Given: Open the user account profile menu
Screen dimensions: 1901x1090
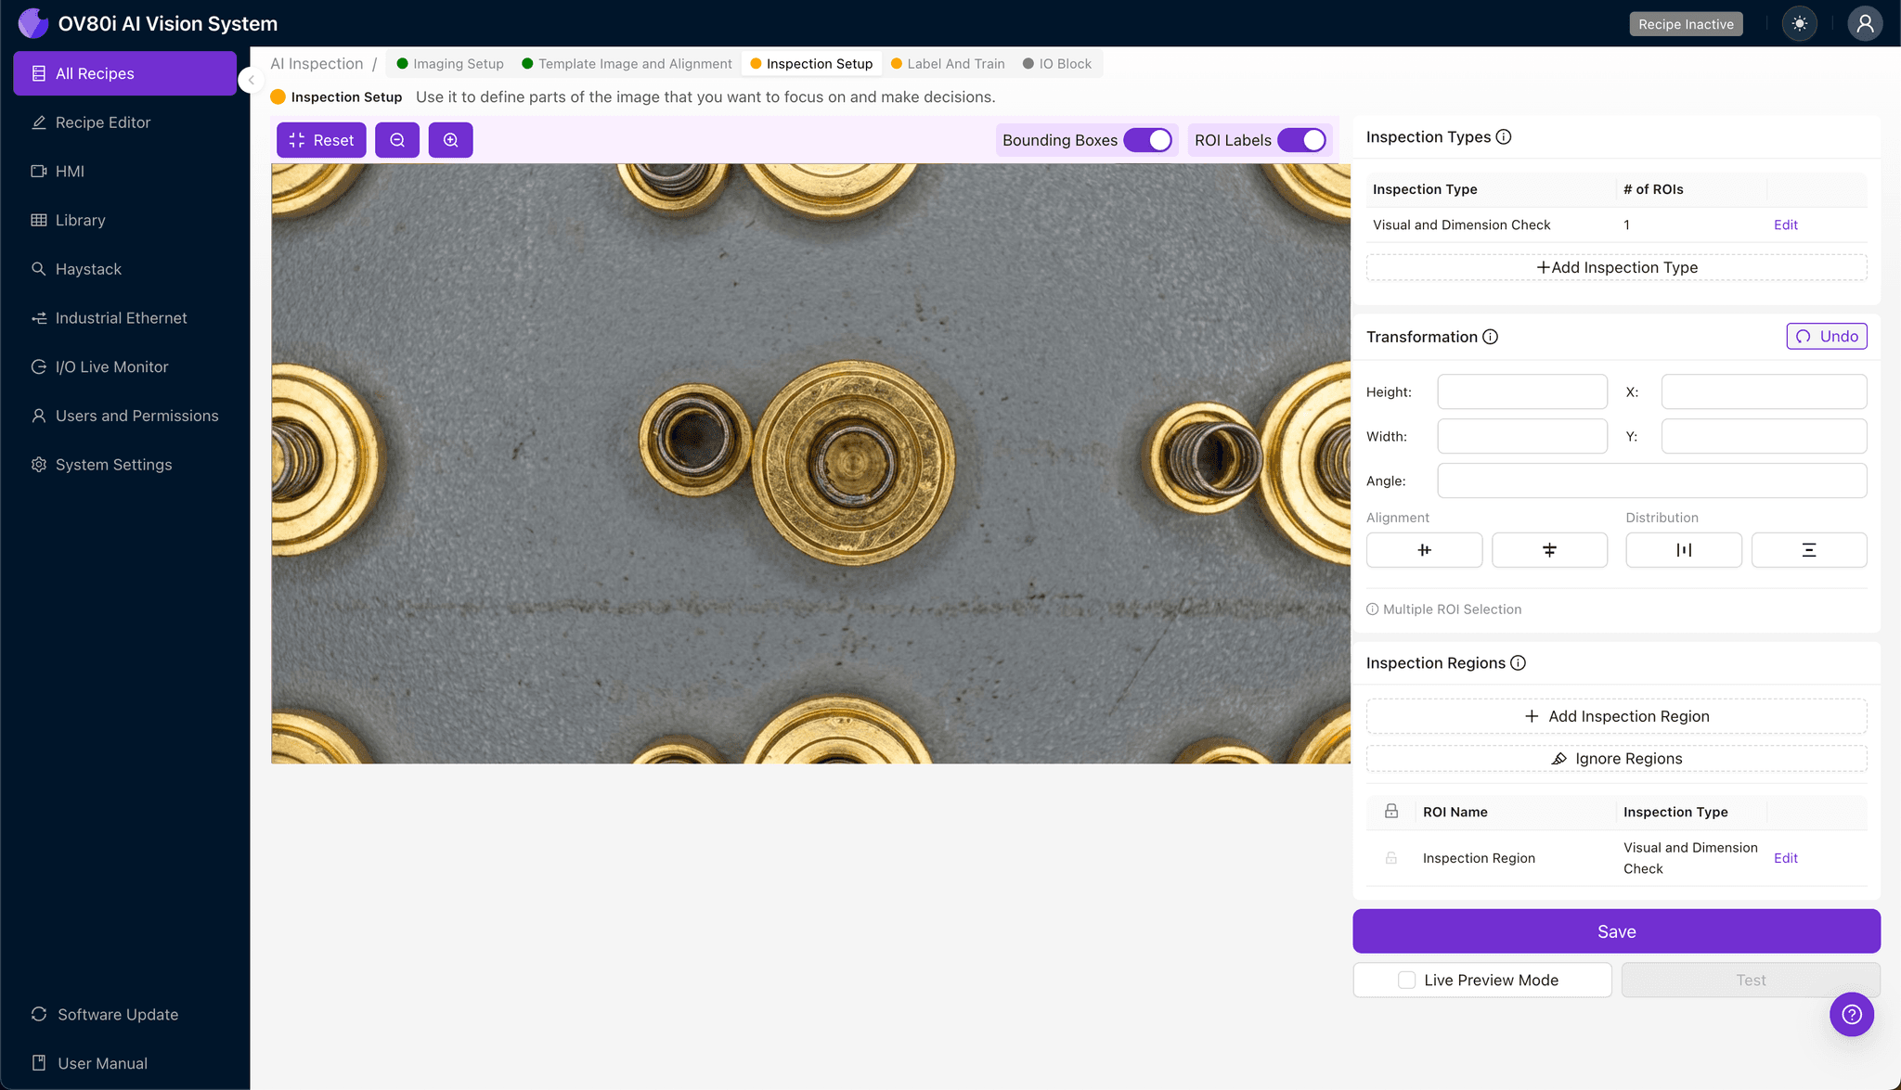Looking at the screenshot, I should [1864, 24].
